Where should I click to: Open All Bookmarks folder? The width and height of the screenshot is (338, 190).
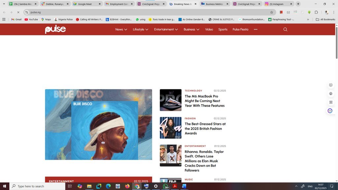tap(325, 19)
